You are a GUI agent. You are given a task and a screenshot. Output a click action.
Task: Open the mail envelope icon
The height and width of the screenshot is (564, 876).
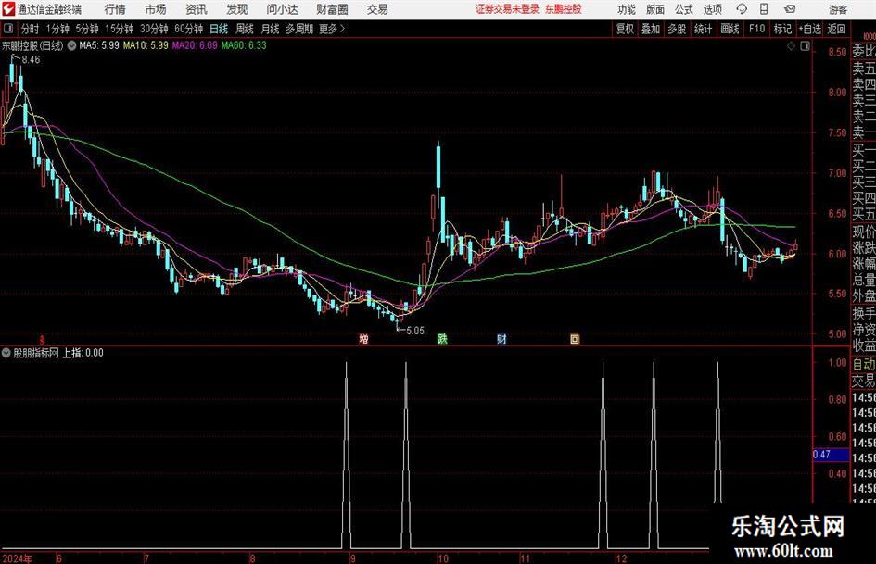(790, 9)
